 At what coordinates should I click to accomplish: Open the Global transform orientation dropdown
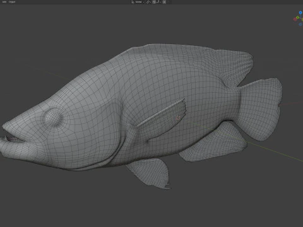(138, 2)
